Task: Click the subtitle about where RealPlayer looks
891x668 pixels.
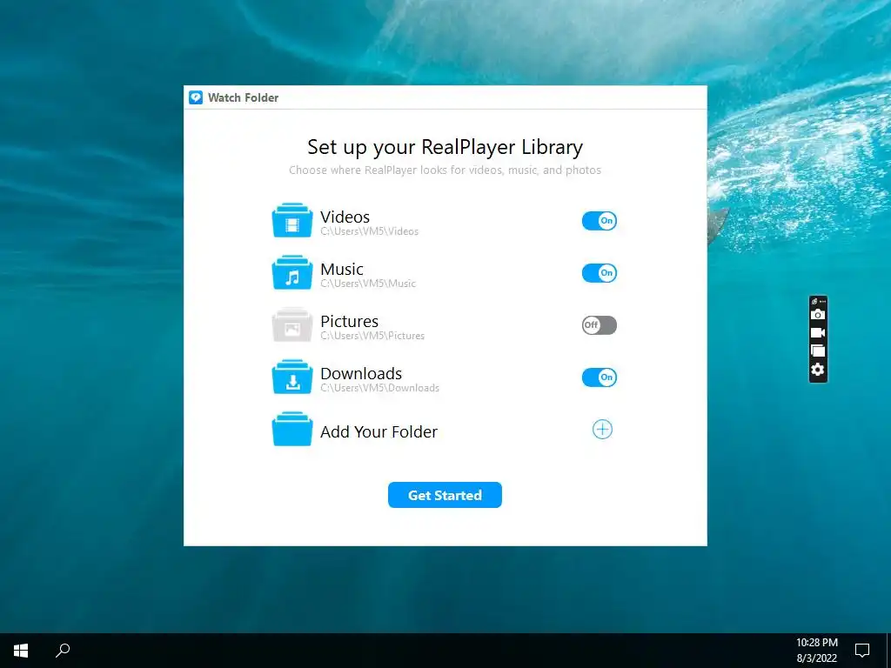Action: point(445,170)
